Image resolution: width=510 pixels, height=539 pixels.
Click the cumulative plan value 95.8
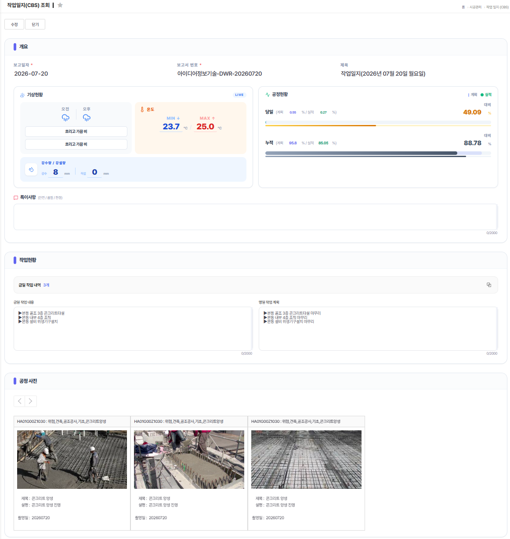293,143
